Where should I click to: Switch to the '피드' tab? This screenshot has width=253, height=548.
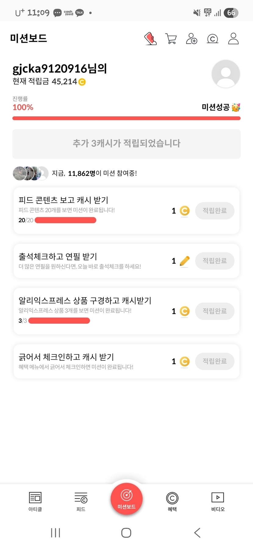pos(81,501)
